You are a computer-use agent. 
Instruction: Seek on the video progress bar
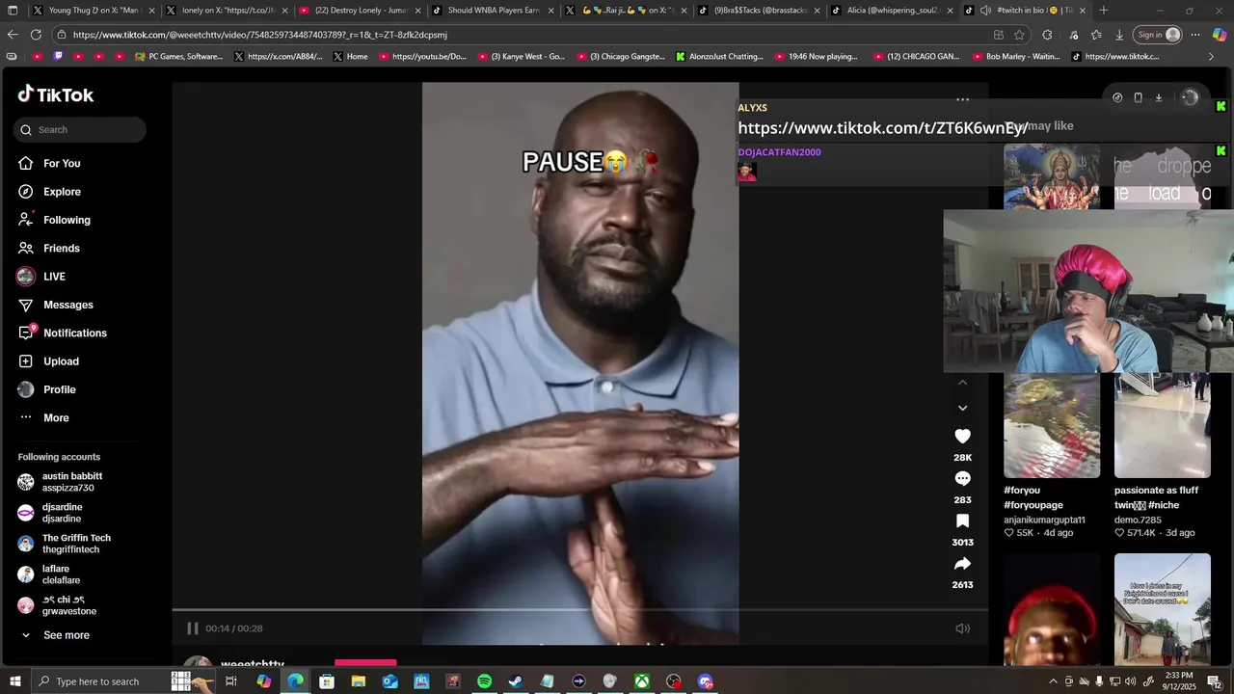(579, 610)
